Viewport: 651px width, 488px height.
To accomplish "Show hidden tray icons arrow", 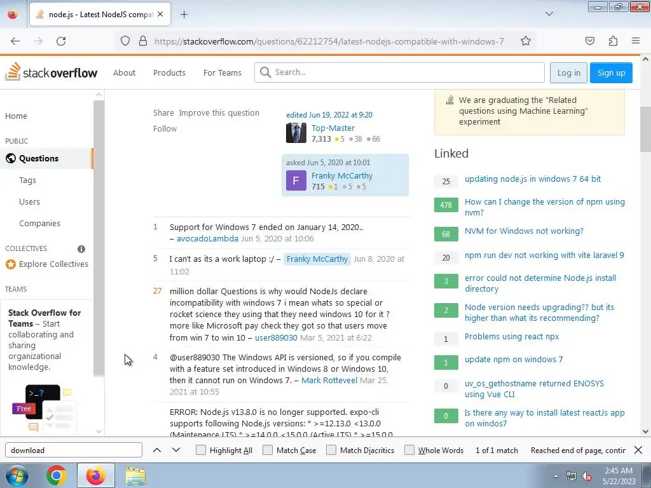I will click(x=556, y=477).
